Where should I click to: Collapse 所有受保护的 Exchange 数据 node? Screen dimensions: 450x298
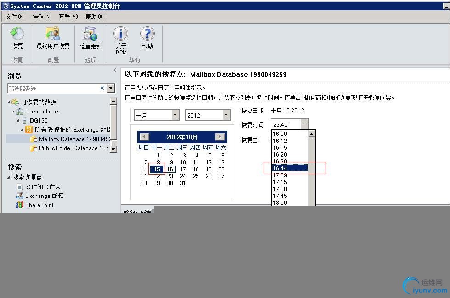coord(22,130)
